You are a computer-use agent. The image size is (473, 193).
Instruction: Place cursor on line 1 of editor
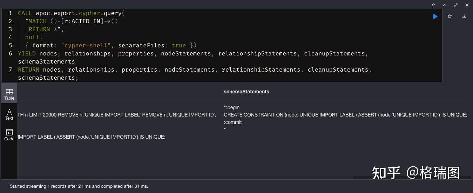70,13
